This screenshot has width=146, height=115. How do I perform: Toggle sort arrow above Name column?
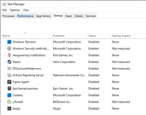pyautogui.click(x=25, y=33)
